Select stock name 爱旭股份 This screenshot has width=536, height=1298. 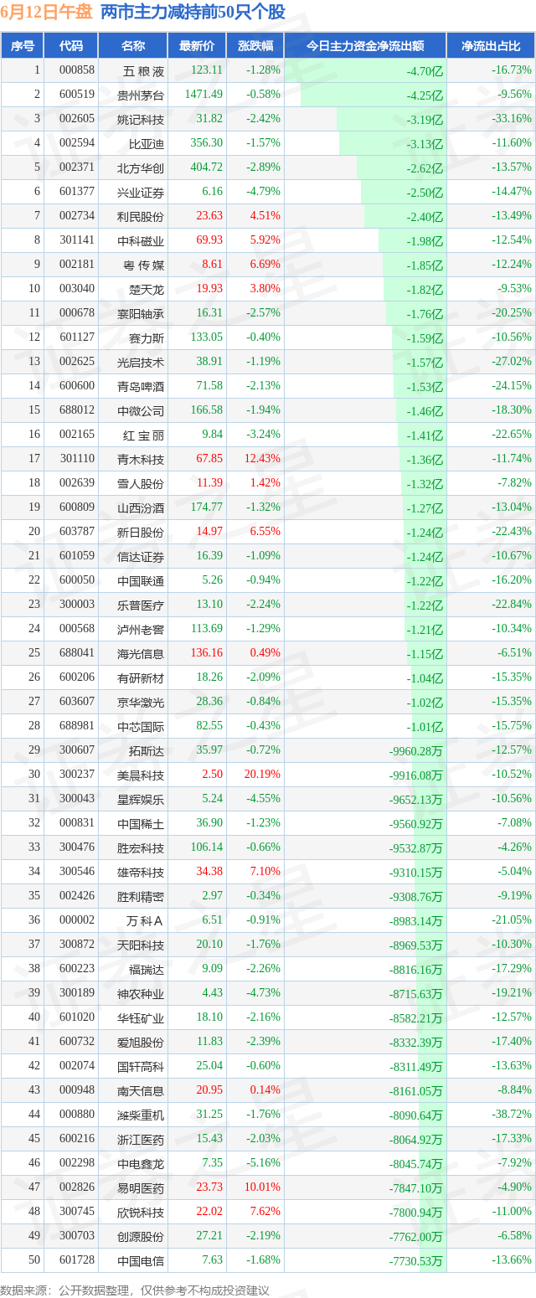click(x=142, y=1042)
